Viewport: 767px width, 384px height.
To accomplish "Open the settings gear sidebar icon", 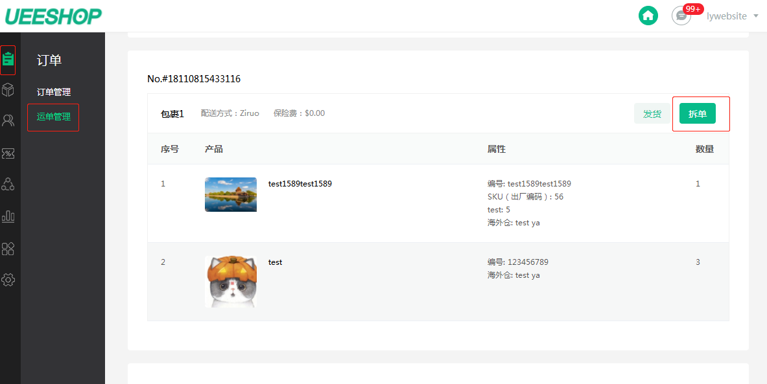I will 8,280.
